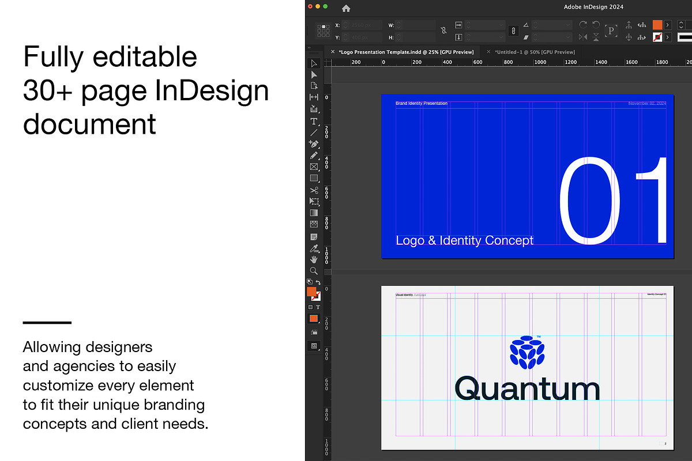This screenshot has height=461, width=692.
Task: Close the Untitled-1 tab
Action: pyautogui.click(x=488, y=52)
